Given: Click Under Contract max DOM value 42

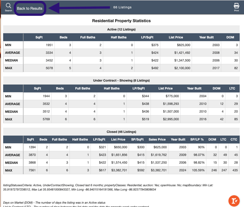Looking at the screenshot, I should [221, 119].
